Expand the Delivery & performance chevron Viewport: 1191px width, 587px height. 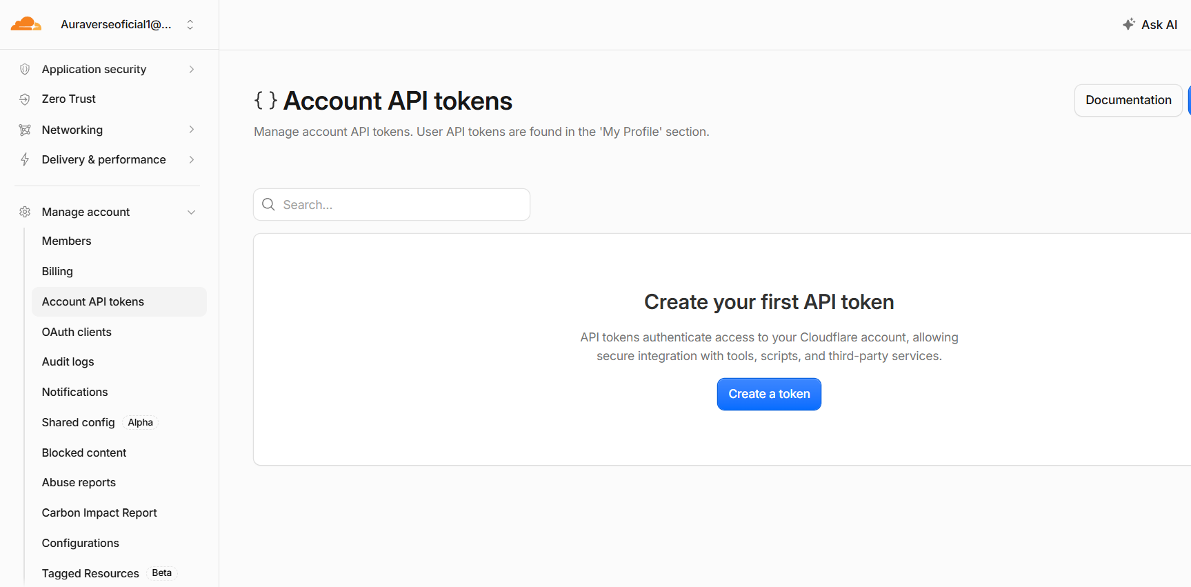192,159
